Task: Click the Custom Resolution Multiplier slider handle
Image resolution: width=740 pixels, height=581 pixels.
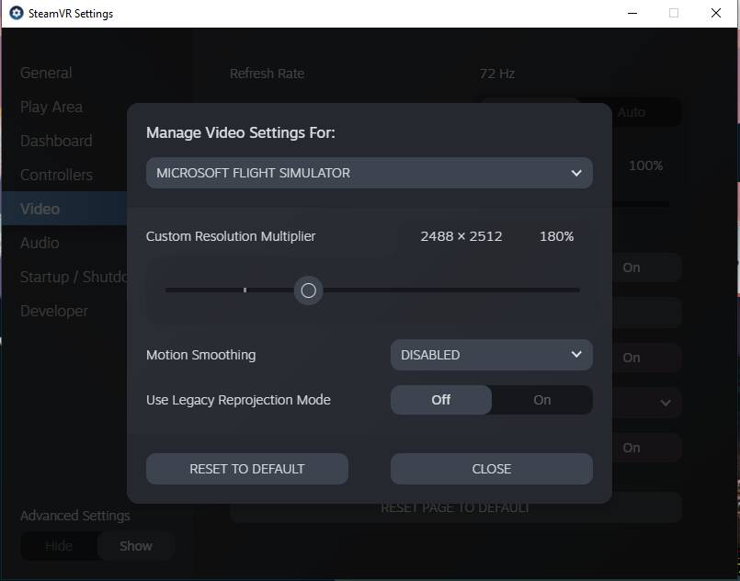Action: pyautogui.click(x=308, y=290)
